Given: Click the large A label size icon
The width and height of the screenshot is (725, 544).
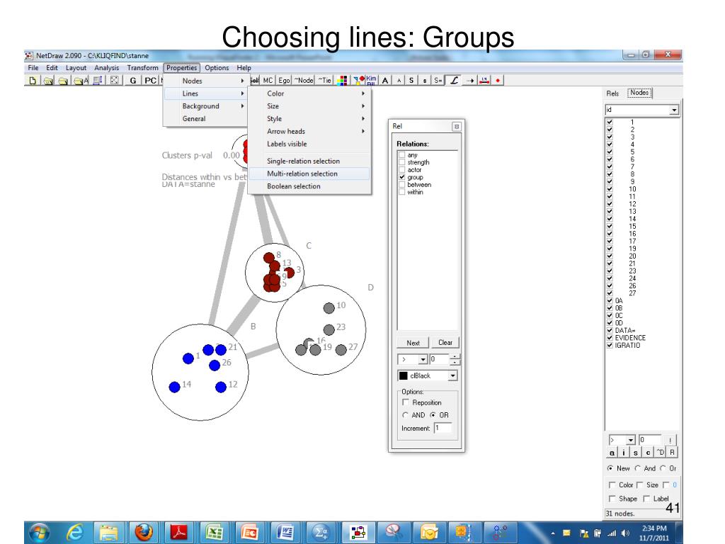Looking at the screenshot, I should coord(384,81).
